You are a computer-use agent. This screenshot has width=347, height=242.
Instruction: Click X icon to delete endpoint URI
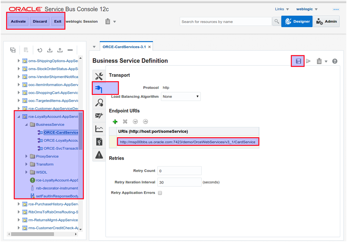(x=125, y=122)
